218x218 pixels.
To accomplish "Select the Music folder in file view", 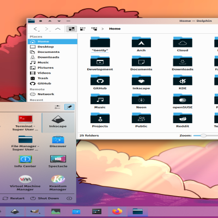I will (100, 101).
